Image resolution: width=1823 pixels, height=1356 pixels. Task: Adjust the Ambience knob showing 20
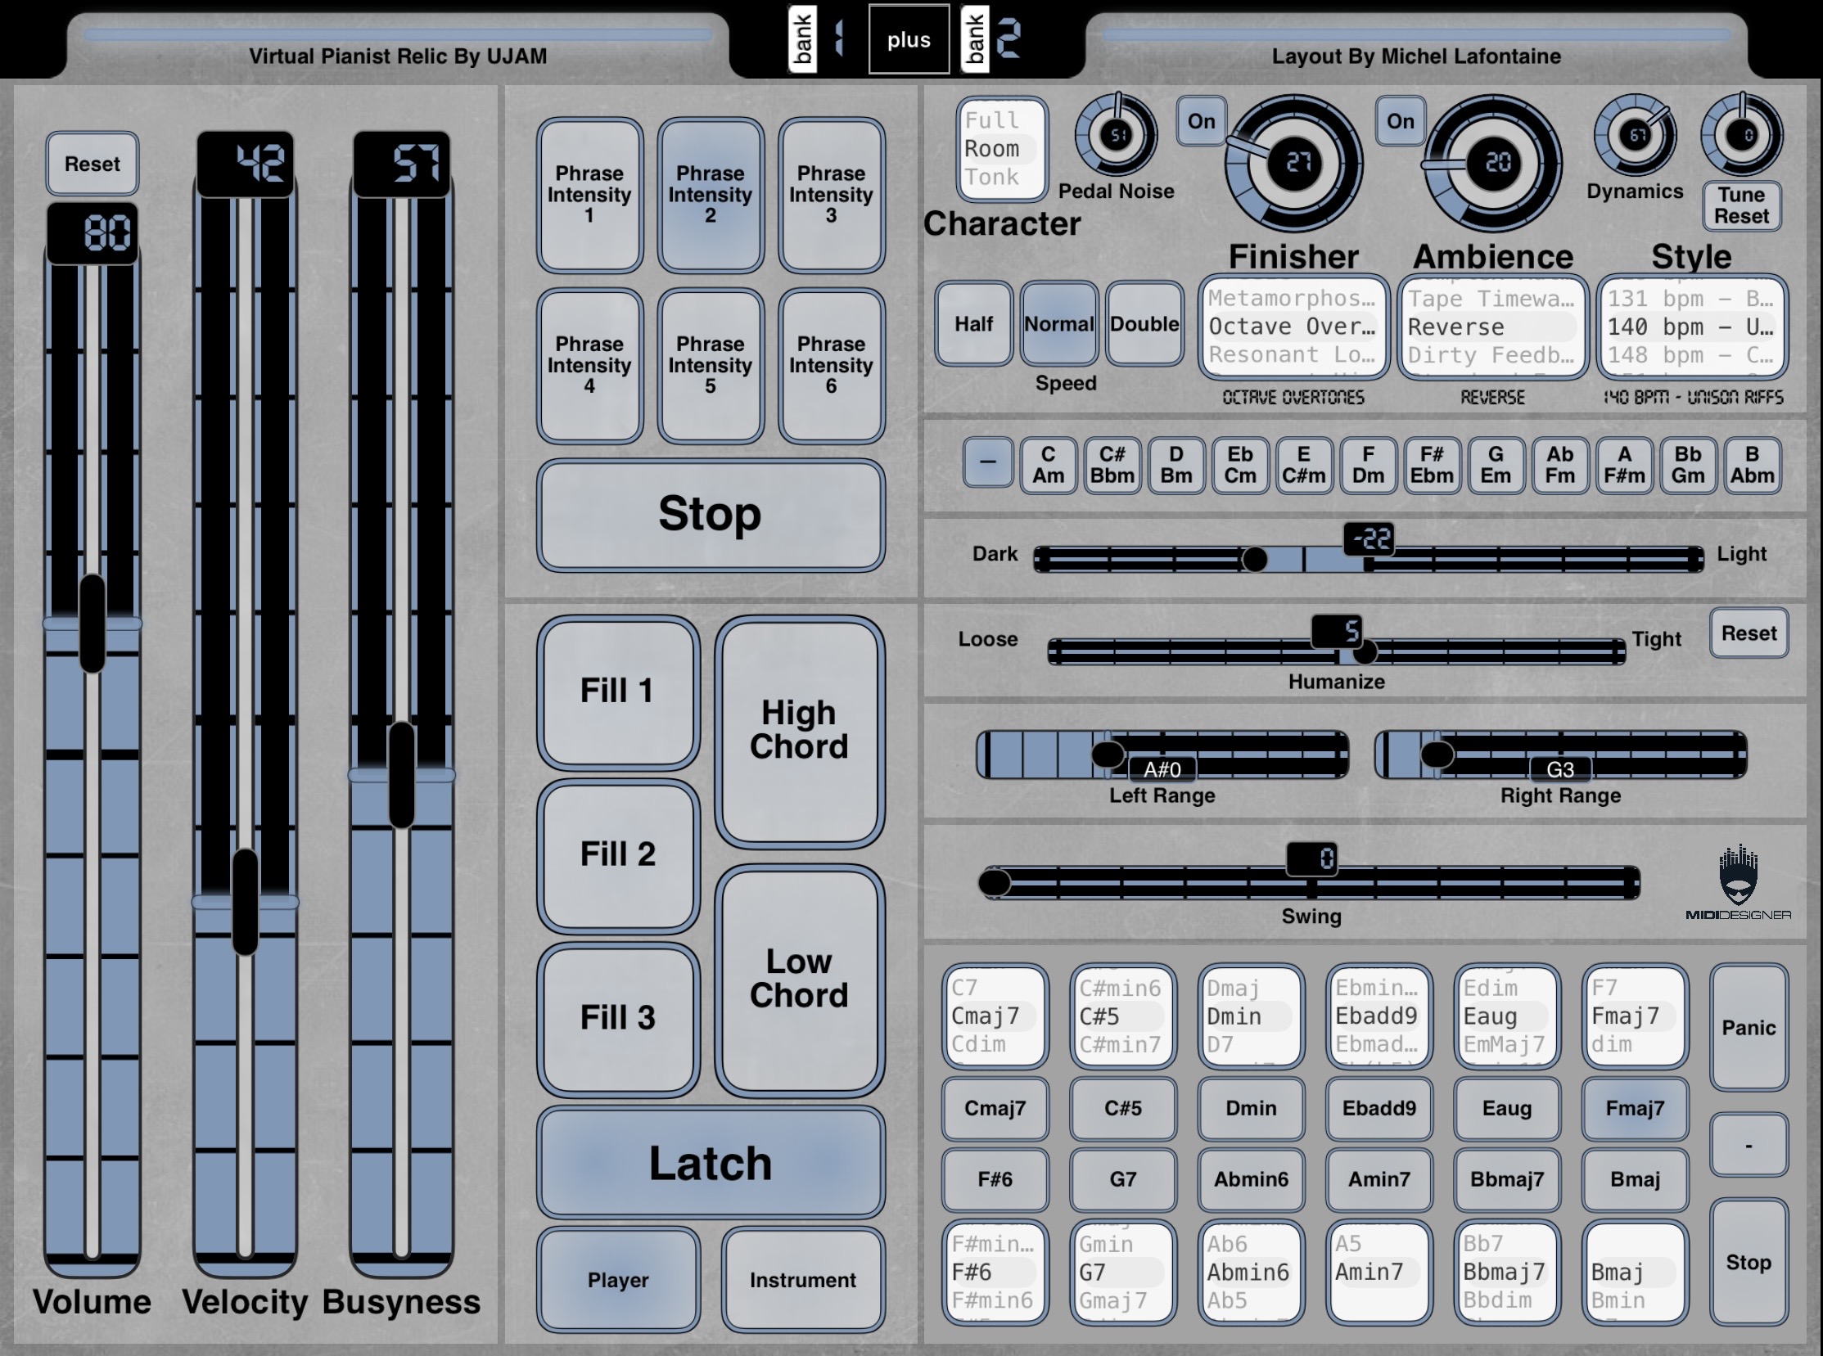(x=1493, y=163)
